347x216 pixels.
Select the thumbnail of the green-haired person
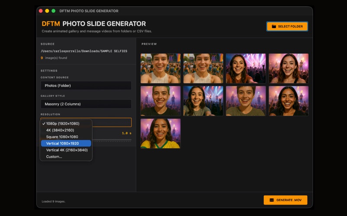tap(160, 101)
